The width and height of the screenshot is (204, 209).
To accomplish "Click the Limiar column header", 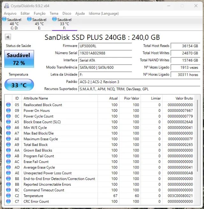I will pos(152,98).
